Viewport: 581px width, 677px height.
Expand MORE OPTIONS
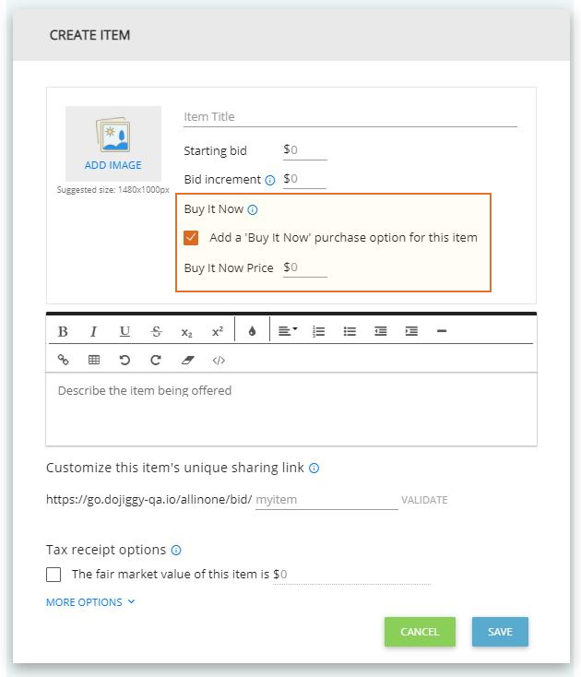click(90, 602)
